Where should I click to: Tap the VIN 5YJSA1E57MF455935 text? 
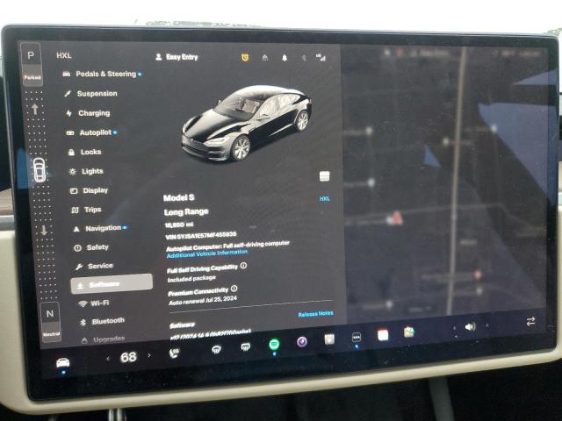click(x=201, y=236)
